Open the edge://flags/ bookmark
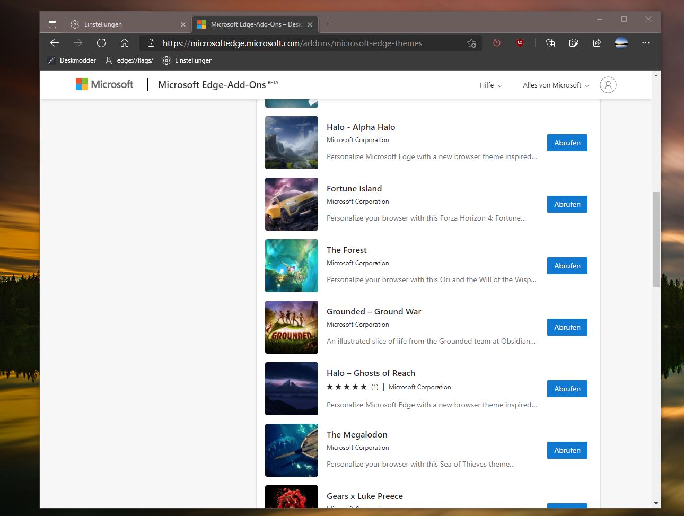 [129, 60]
